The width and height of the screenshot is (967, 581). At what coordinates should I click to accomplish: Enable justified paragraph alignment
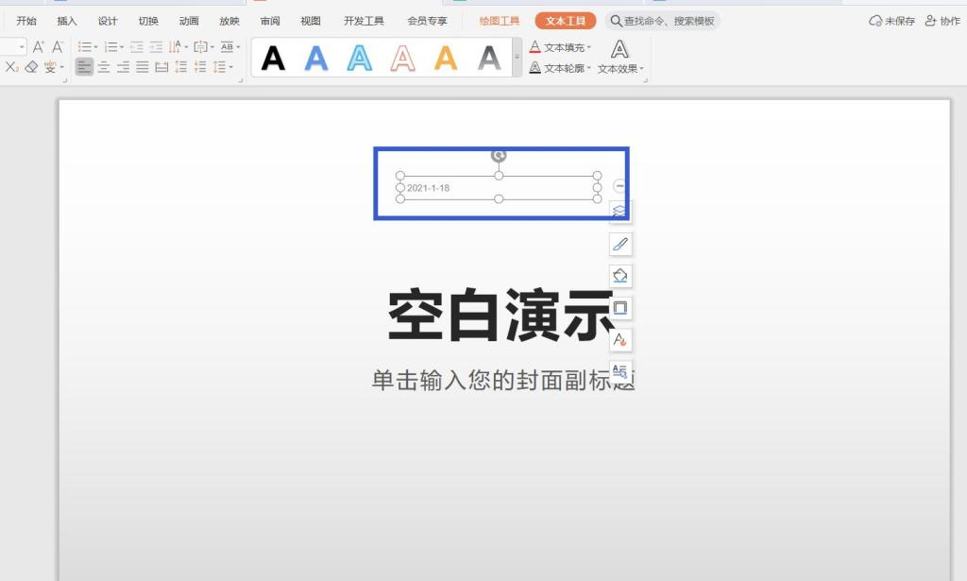click(x=142, y=66)
